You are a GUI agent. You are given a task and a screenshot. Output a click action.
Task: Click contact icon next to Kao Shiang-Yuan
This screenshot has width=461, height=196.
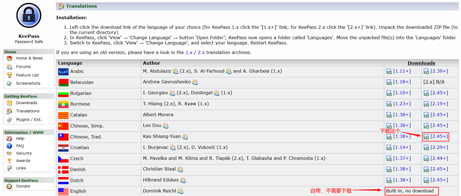click(185, 137)
